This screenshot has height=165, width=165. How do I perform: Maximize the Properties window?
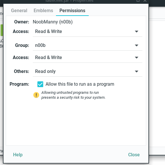click(138, 1)
